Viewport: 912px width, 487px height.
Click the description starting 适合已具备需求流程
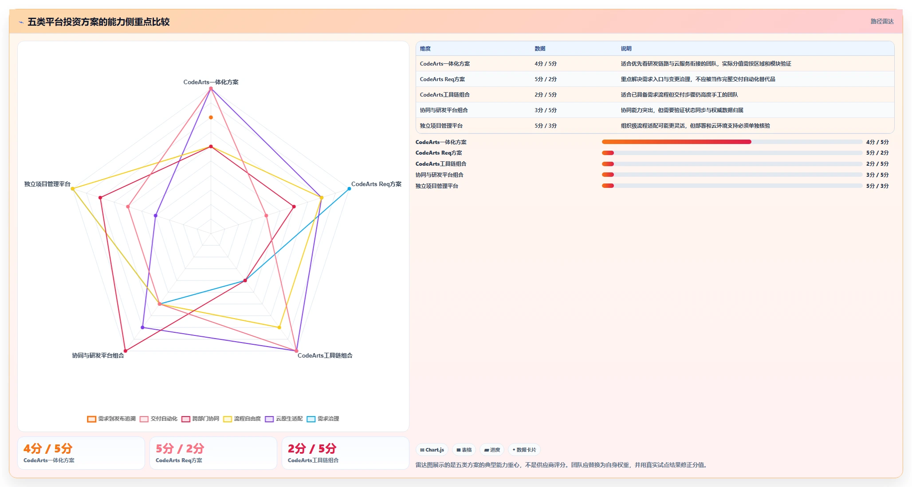[679, 95]
